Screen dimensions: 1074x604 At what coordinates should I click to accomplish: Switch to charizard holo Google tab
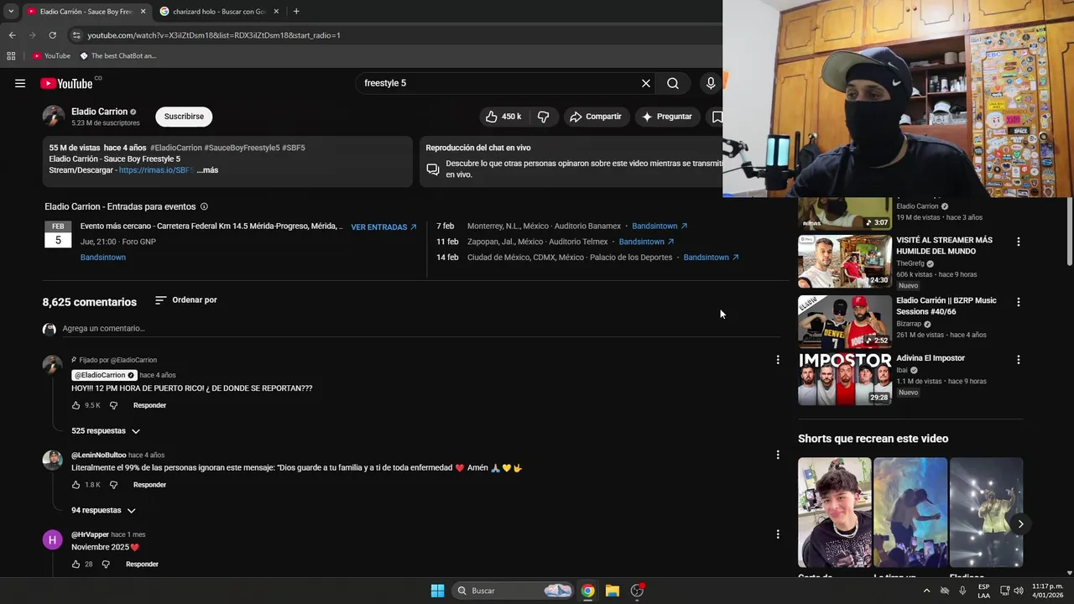218,12
